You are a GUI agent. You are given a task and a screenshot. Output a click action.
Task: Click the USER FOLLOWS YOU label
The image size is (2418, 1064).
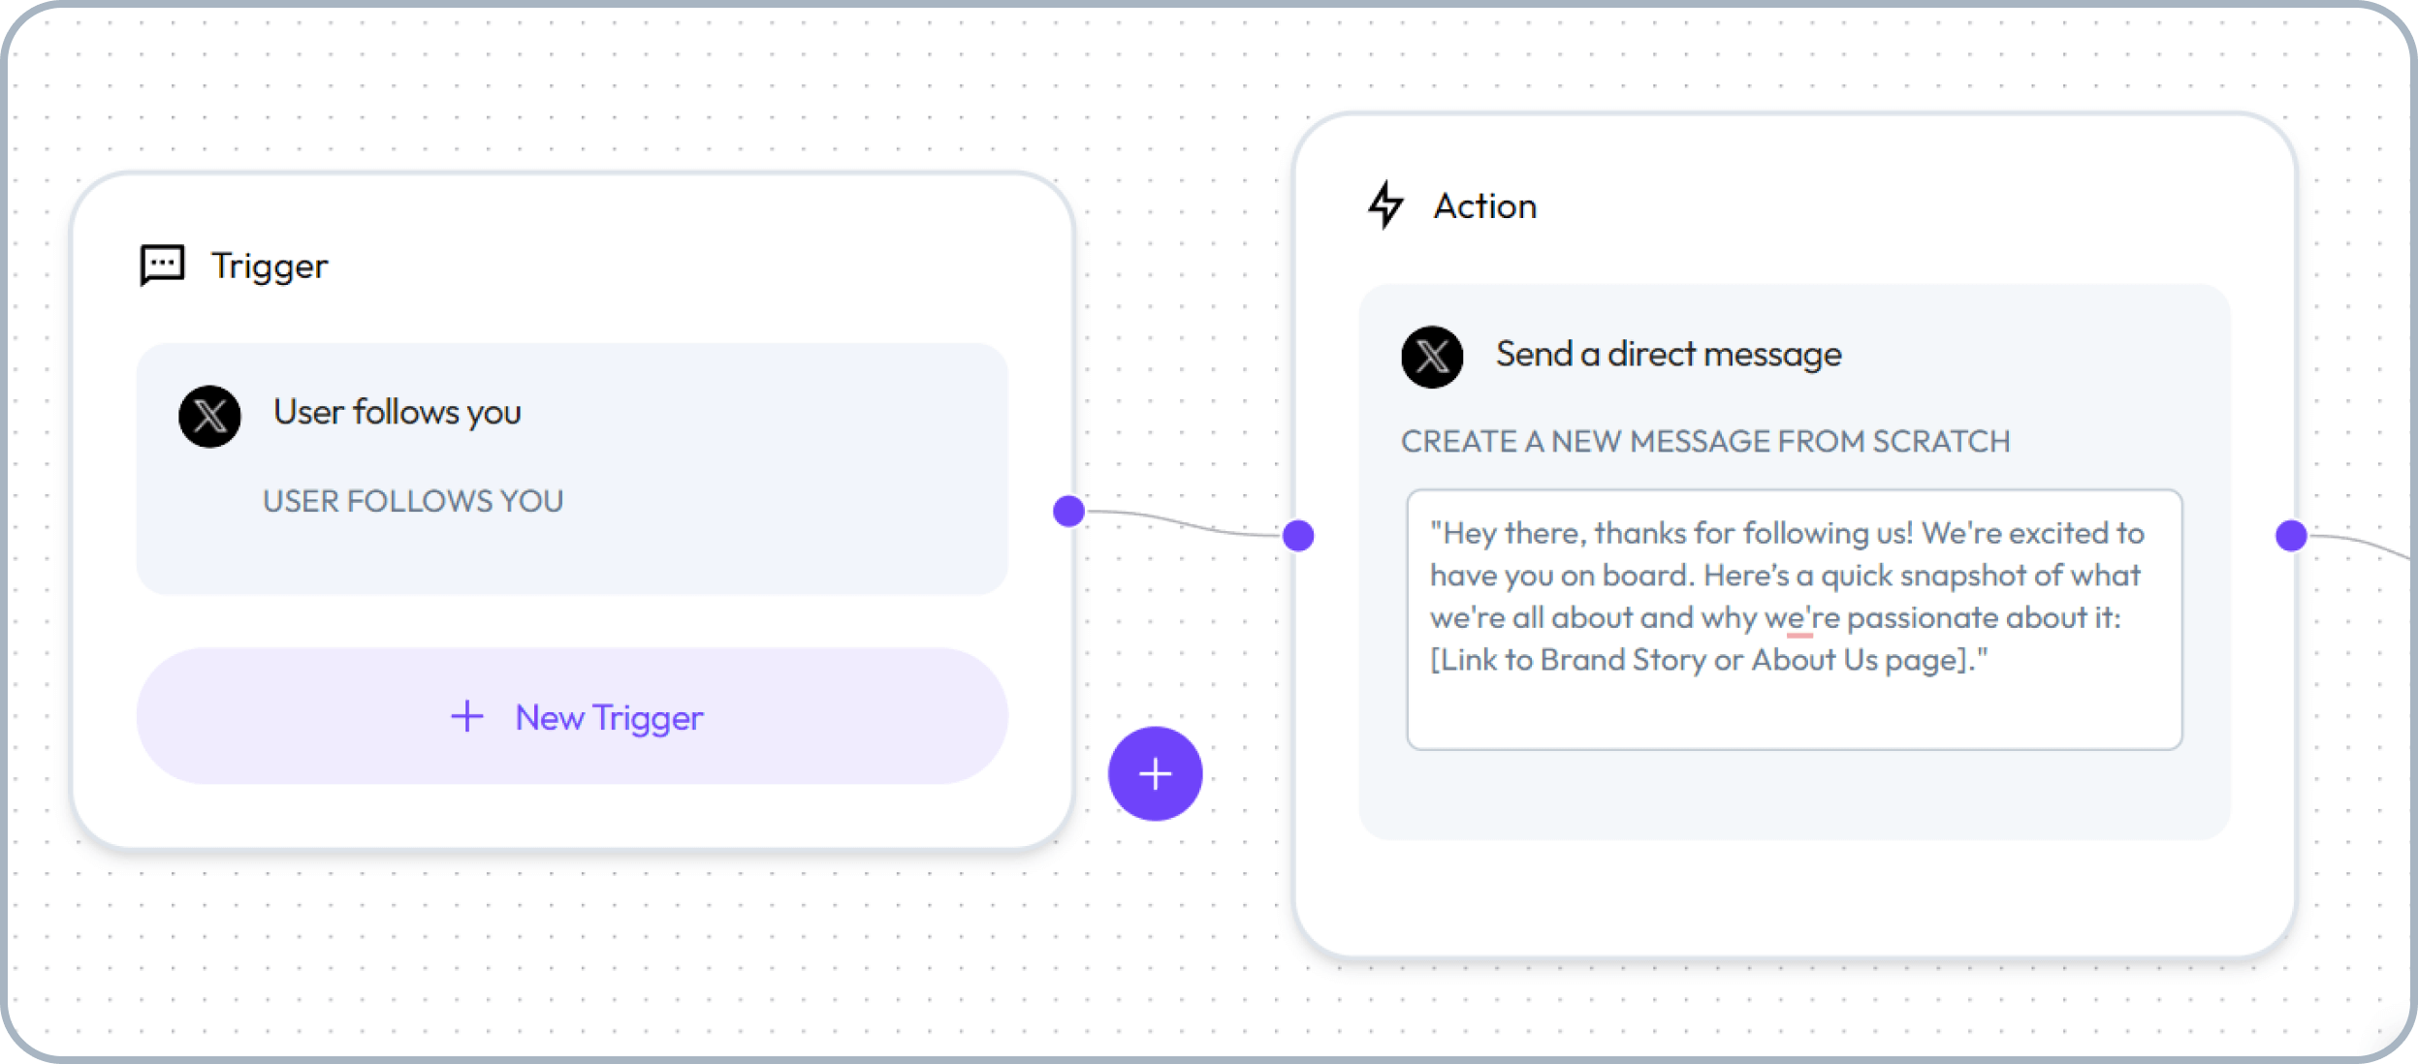click(411, 501)
